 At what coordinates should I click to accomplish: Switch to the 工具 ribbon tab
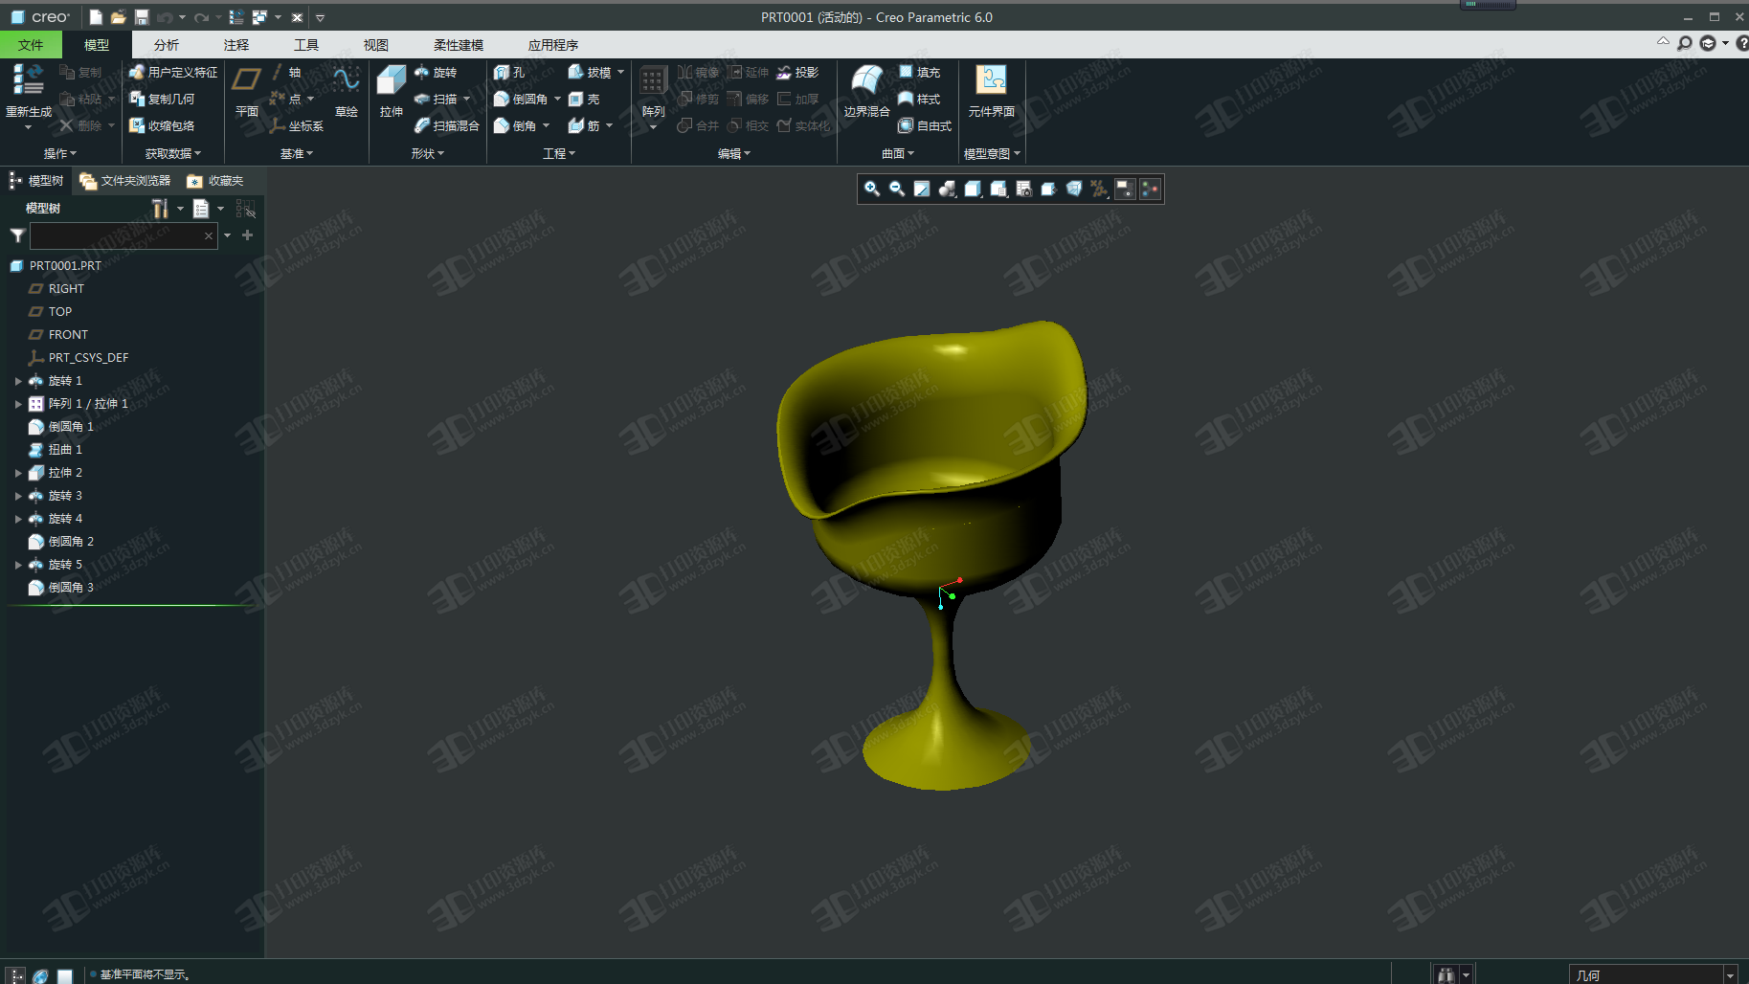point(306,45)
